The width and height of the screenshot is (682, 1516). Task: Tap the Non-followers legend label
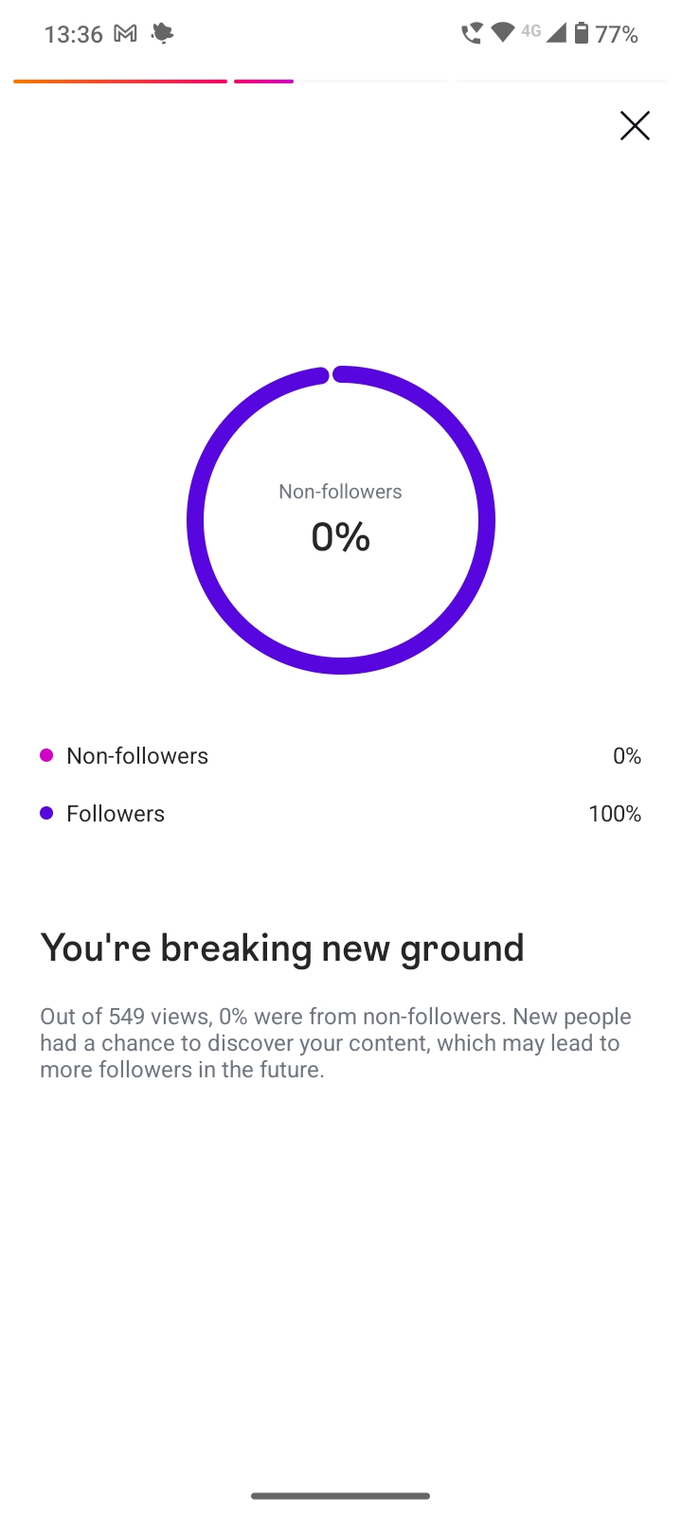click(x=137, y=756)
